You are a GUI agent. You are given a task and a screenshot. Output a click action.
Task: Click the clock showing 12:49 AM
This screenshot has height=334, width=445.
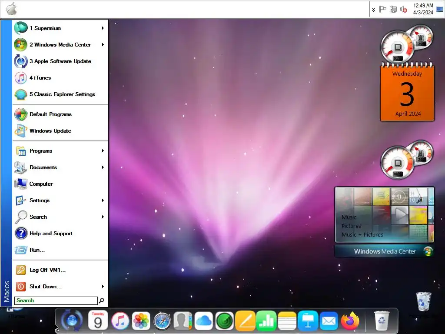[423, 9]
